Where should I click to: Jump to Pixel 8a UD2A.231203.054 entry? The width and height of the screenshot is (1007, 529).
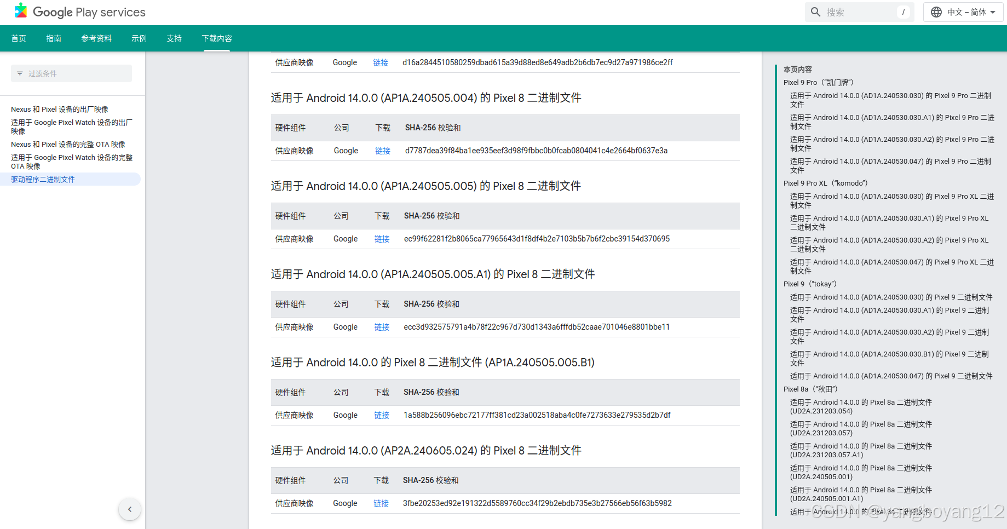[x=861, y=406]
